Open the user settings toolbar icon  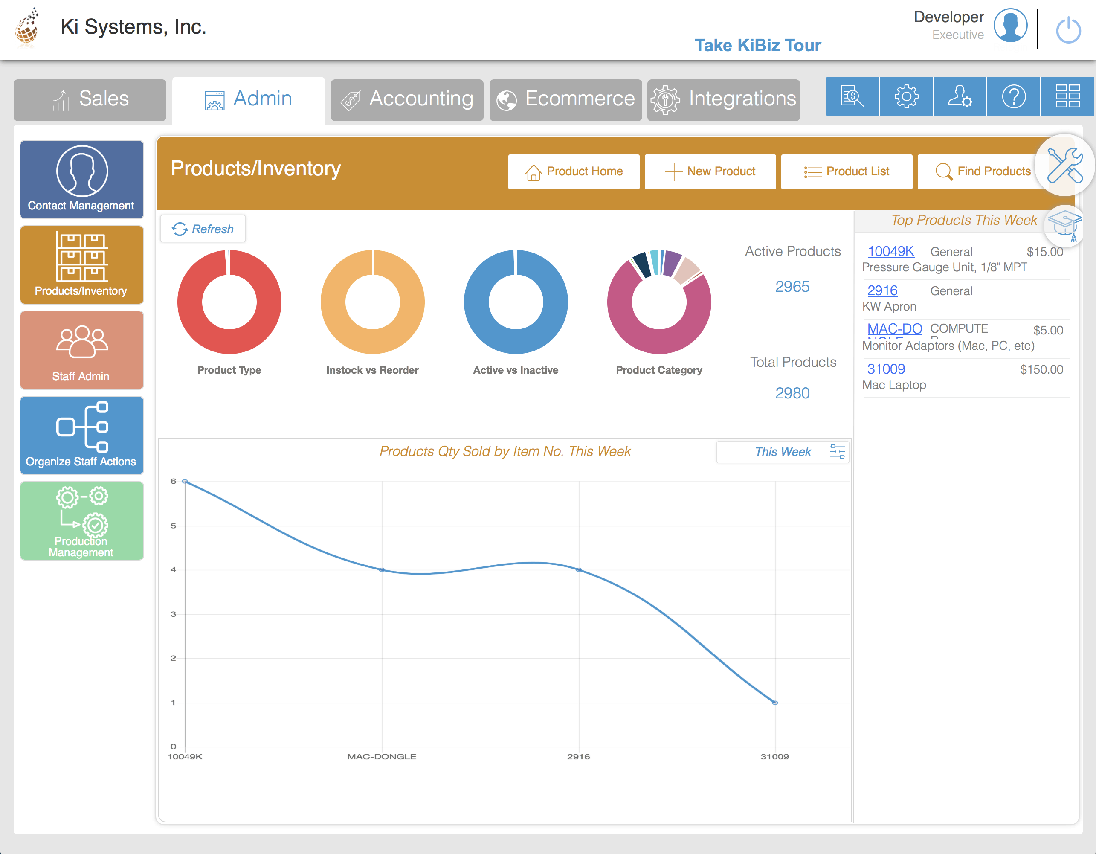coord(960,96)
